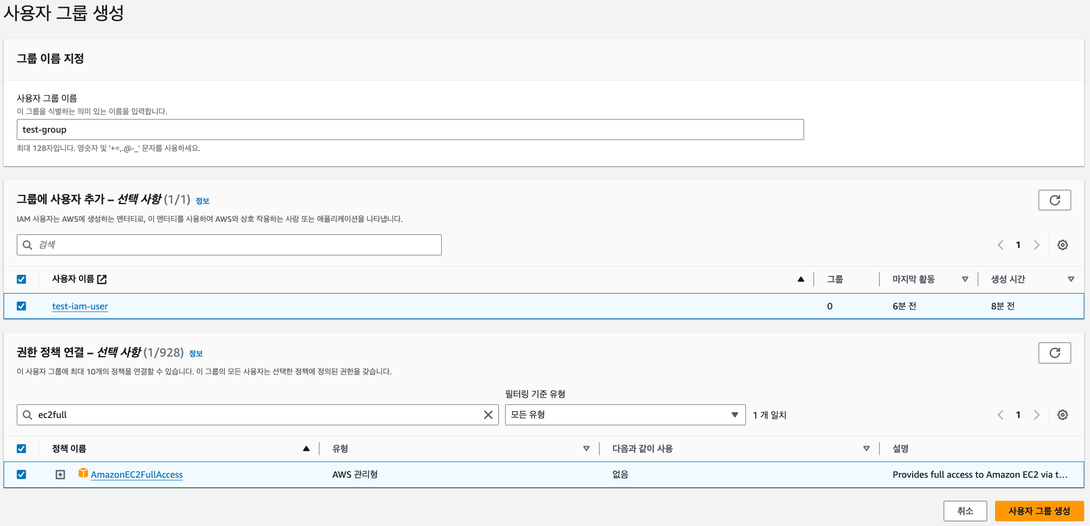Click the policy search field containing ec2full
Screen dimensions: 1090x526
click(258, 415)
